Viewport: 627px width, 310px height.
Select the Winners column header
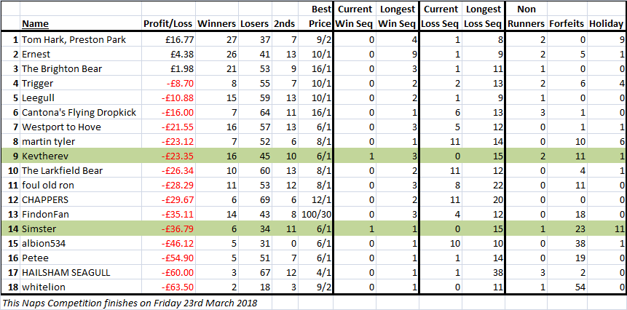point(216,23)
